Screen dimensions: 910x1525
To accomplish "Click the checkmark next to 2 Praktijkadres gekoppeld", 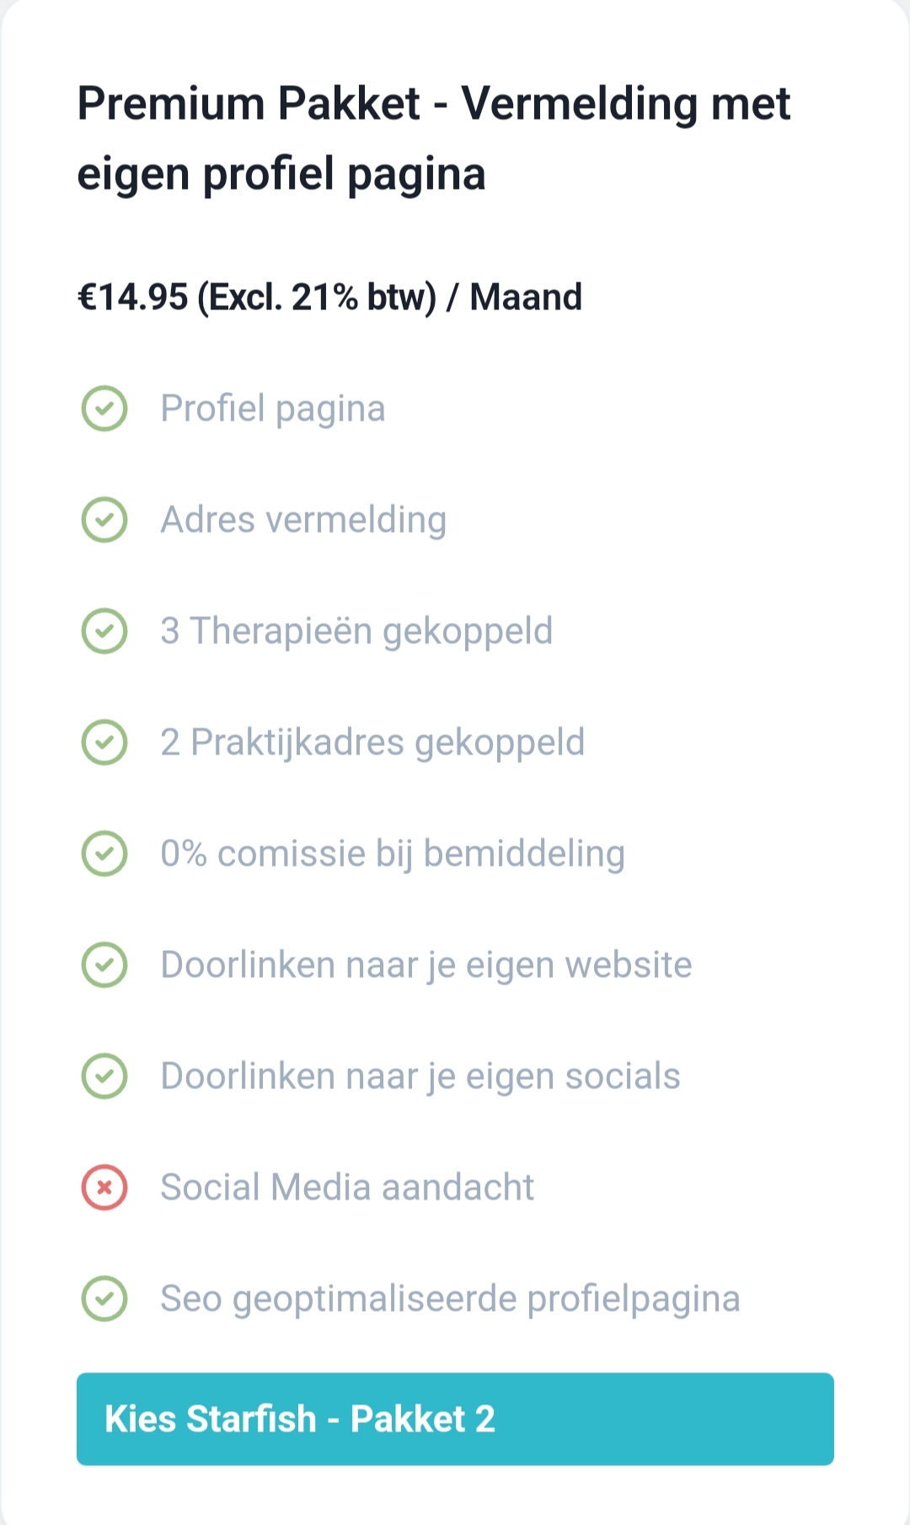I will coord(104,743).
